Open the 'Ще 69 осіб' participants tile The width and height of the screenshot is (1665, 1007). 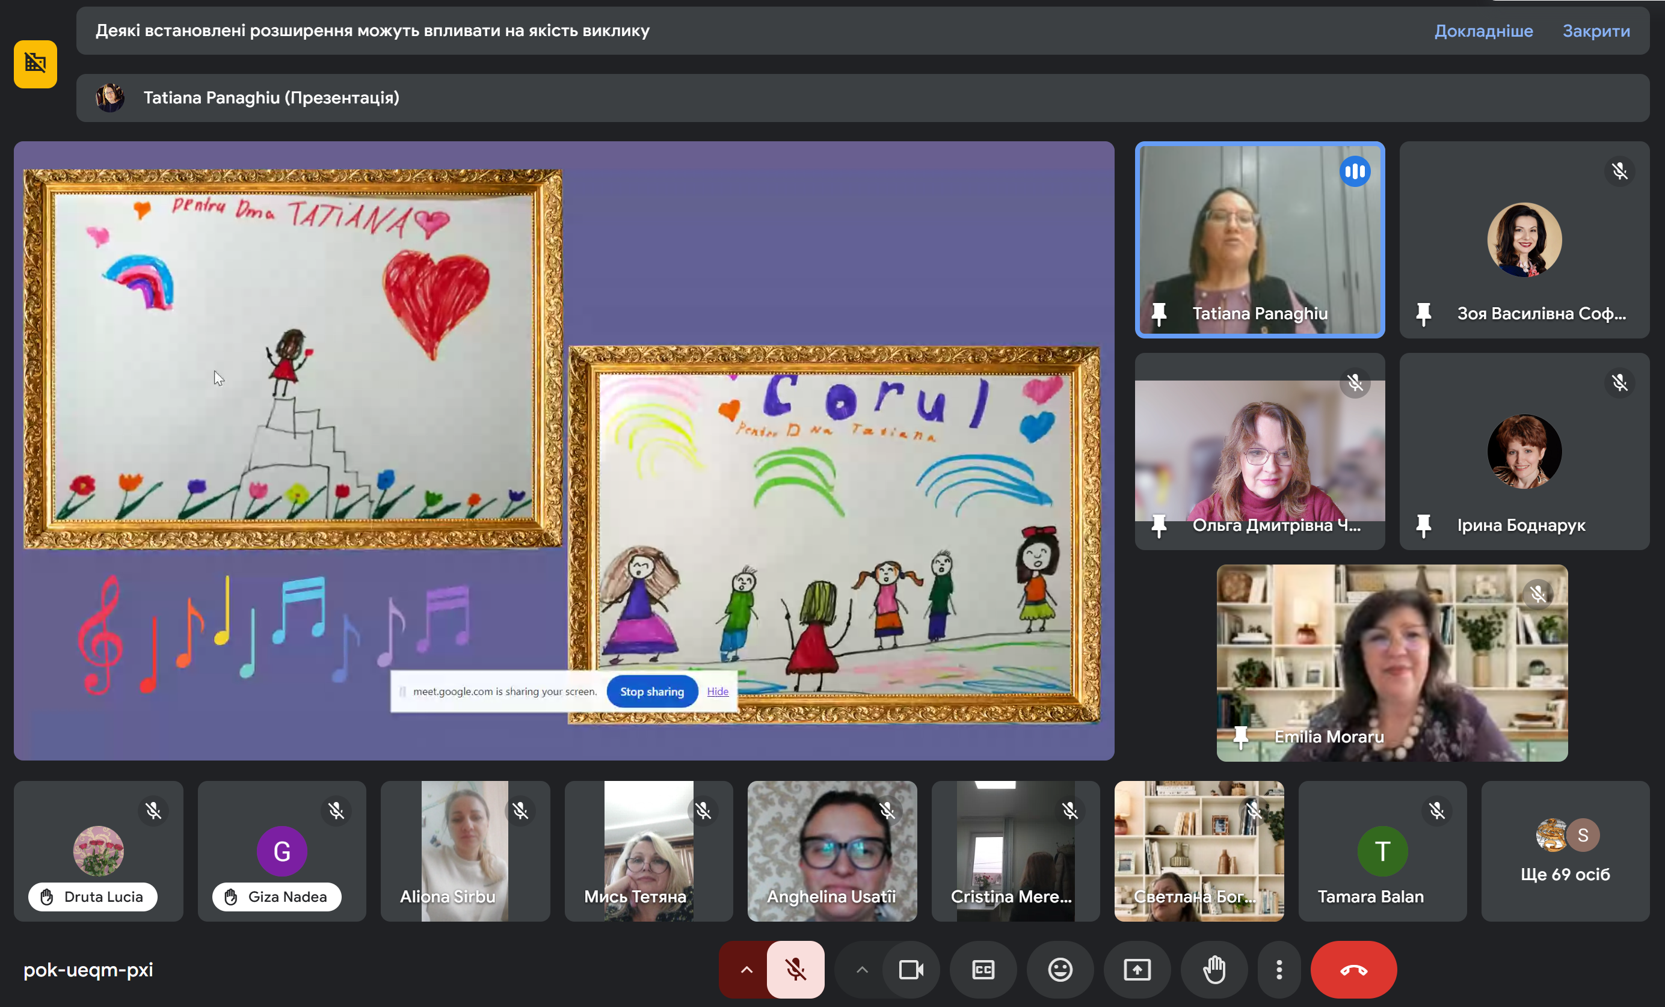click(1565, 851)
